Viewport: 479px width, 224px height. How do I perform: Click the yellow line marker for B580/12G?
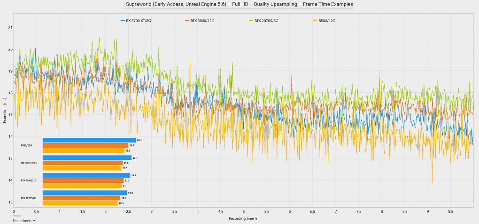[315, 21]
